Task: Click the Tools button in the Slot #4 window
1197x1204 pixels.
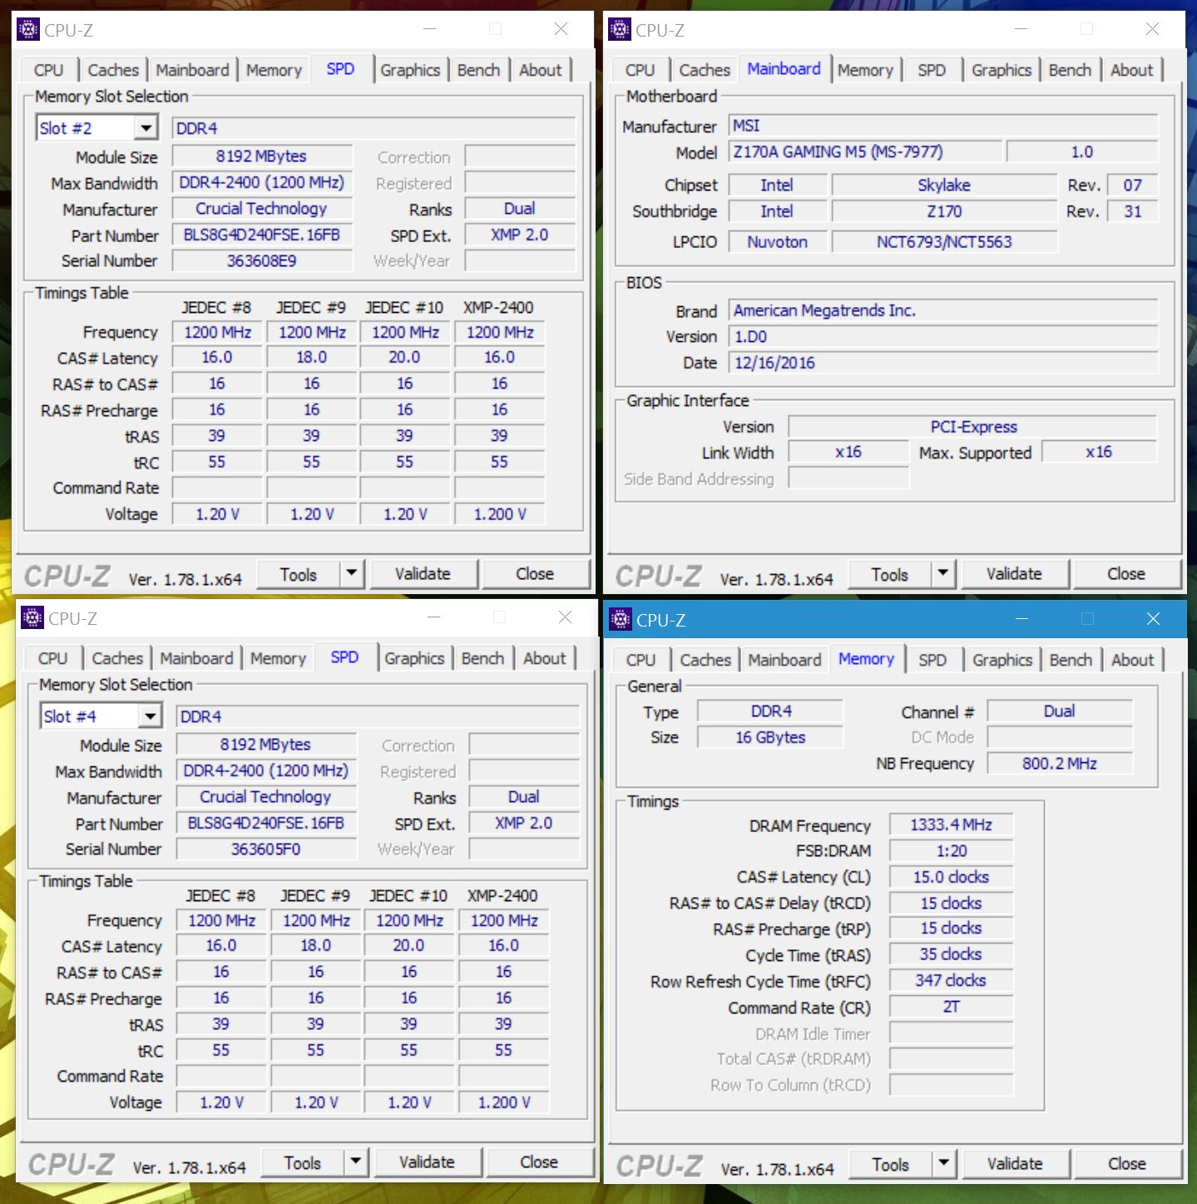Action: 303,1162
